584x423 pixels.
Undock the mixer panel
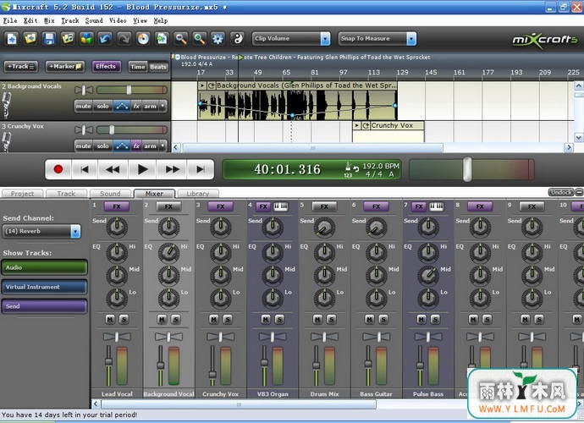[x=561, y=192]
